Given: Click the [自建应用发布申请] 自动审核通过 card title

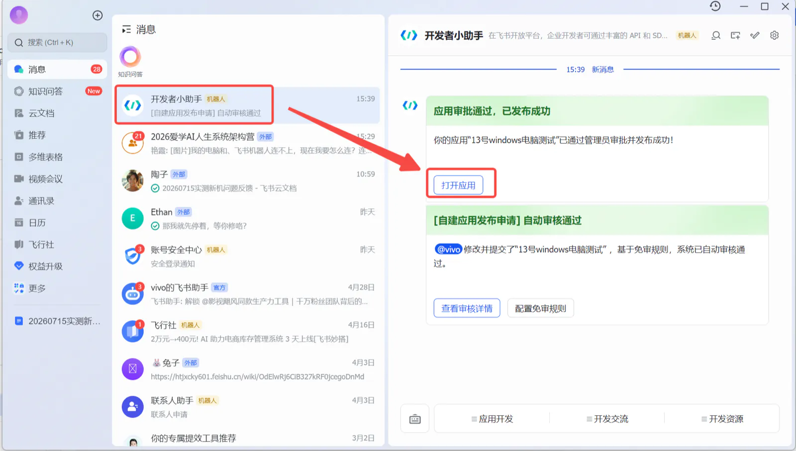Looking at the screenshot, I should click(507, 220).
